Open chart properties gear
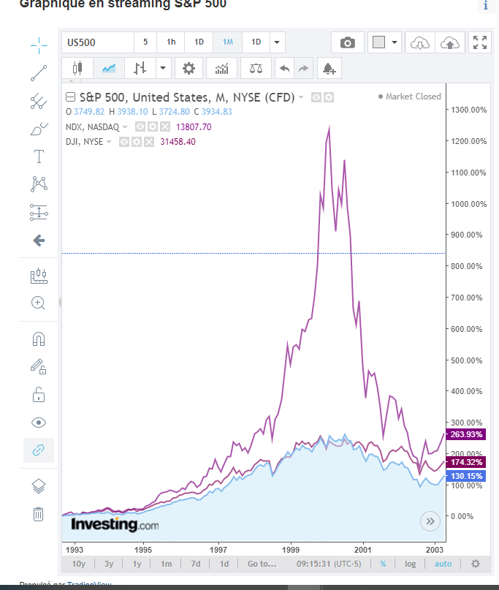Image resolution: width=499 pixels, height=590 pixels. [x=188, y=69]
